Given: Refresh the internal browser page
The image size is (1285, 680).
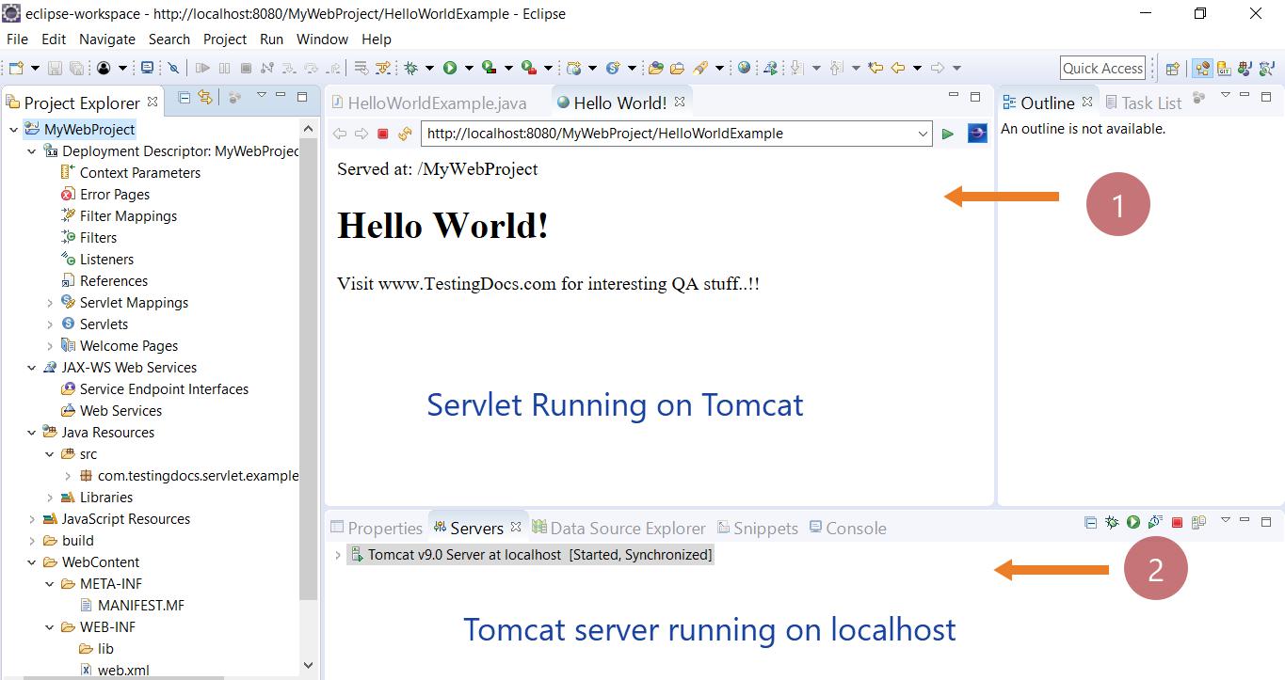Looking at the screenshot, I should (x=405, y=134).
